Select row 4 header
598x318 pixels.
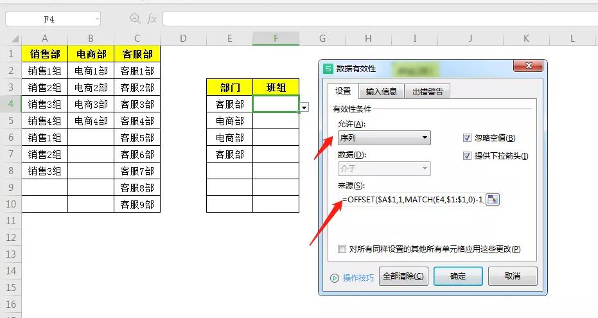[x=11, y=103]
